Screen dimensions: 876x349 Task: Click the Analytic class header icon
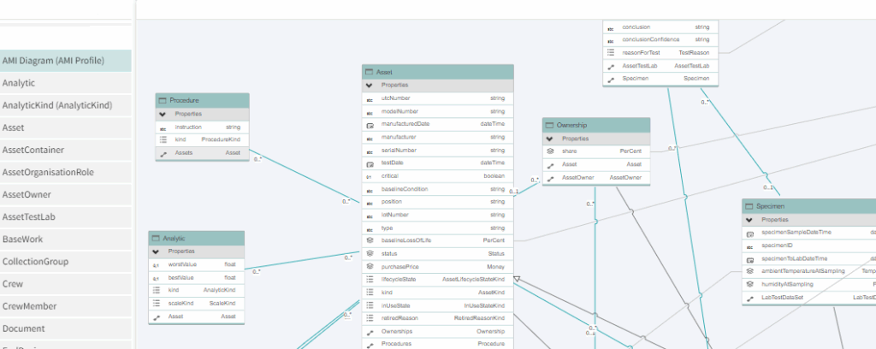click(156, 239)
